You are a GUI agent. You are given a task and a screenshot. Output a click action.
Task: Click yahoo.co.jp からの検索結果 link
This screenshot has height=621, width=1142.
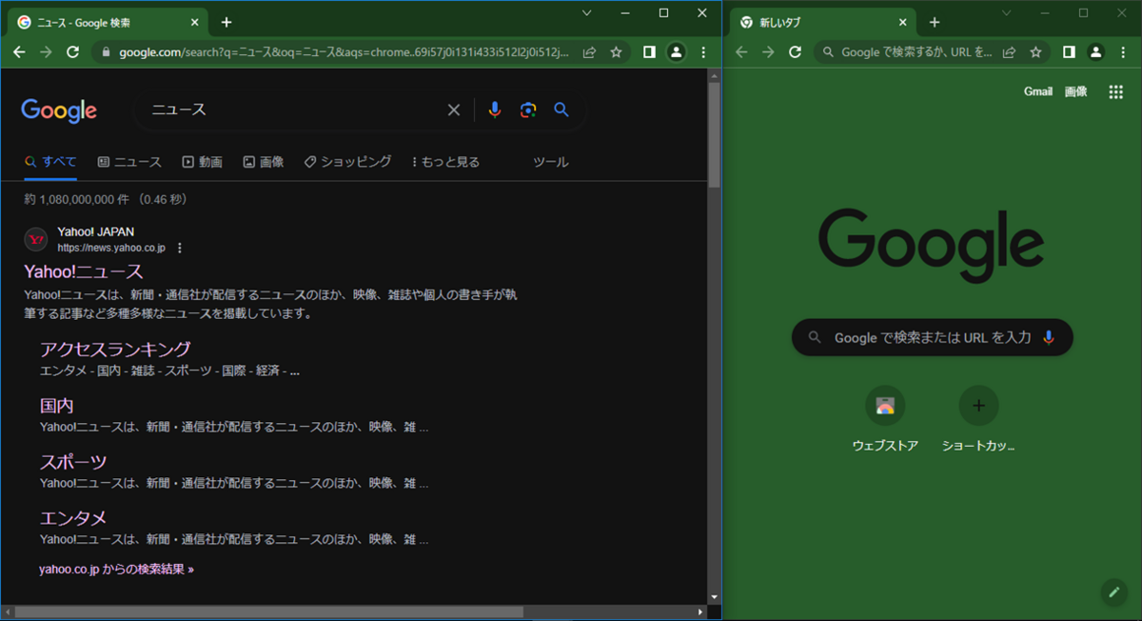[x=116, y=570]
